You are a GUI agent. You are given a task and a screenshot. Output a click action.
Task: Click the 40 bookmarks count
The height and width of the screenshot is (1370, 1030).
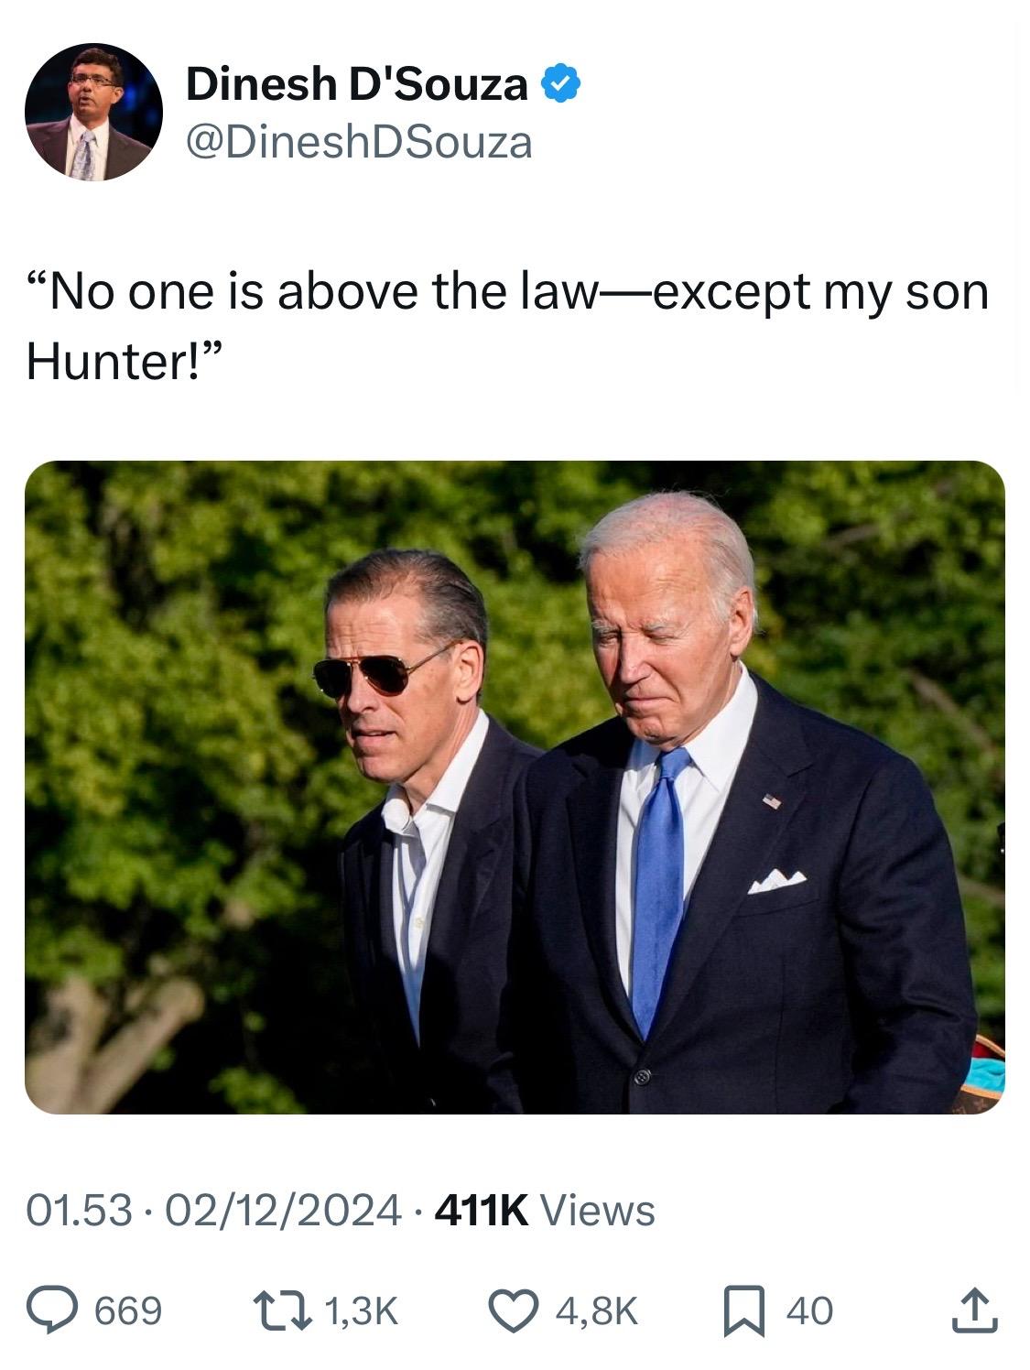[x=809, y=1310]
